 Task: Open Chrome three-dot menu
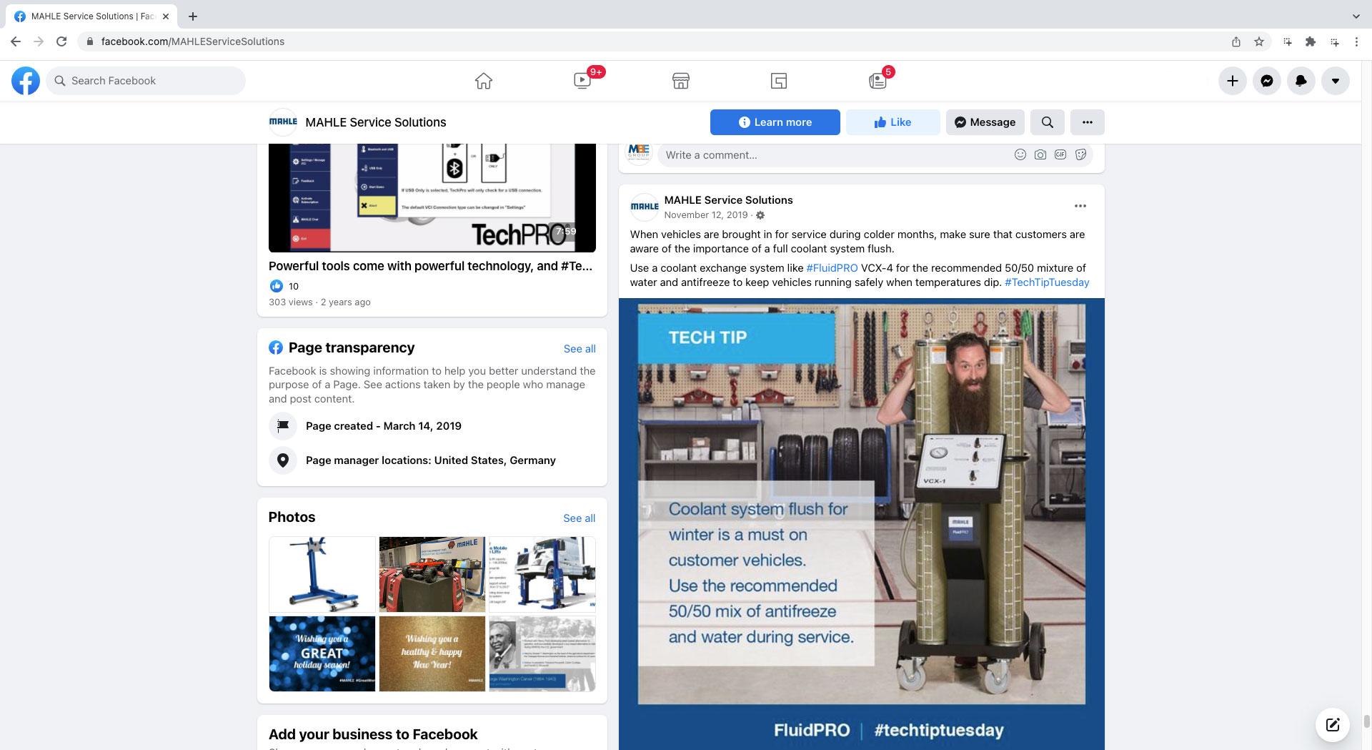[1356, 41]
